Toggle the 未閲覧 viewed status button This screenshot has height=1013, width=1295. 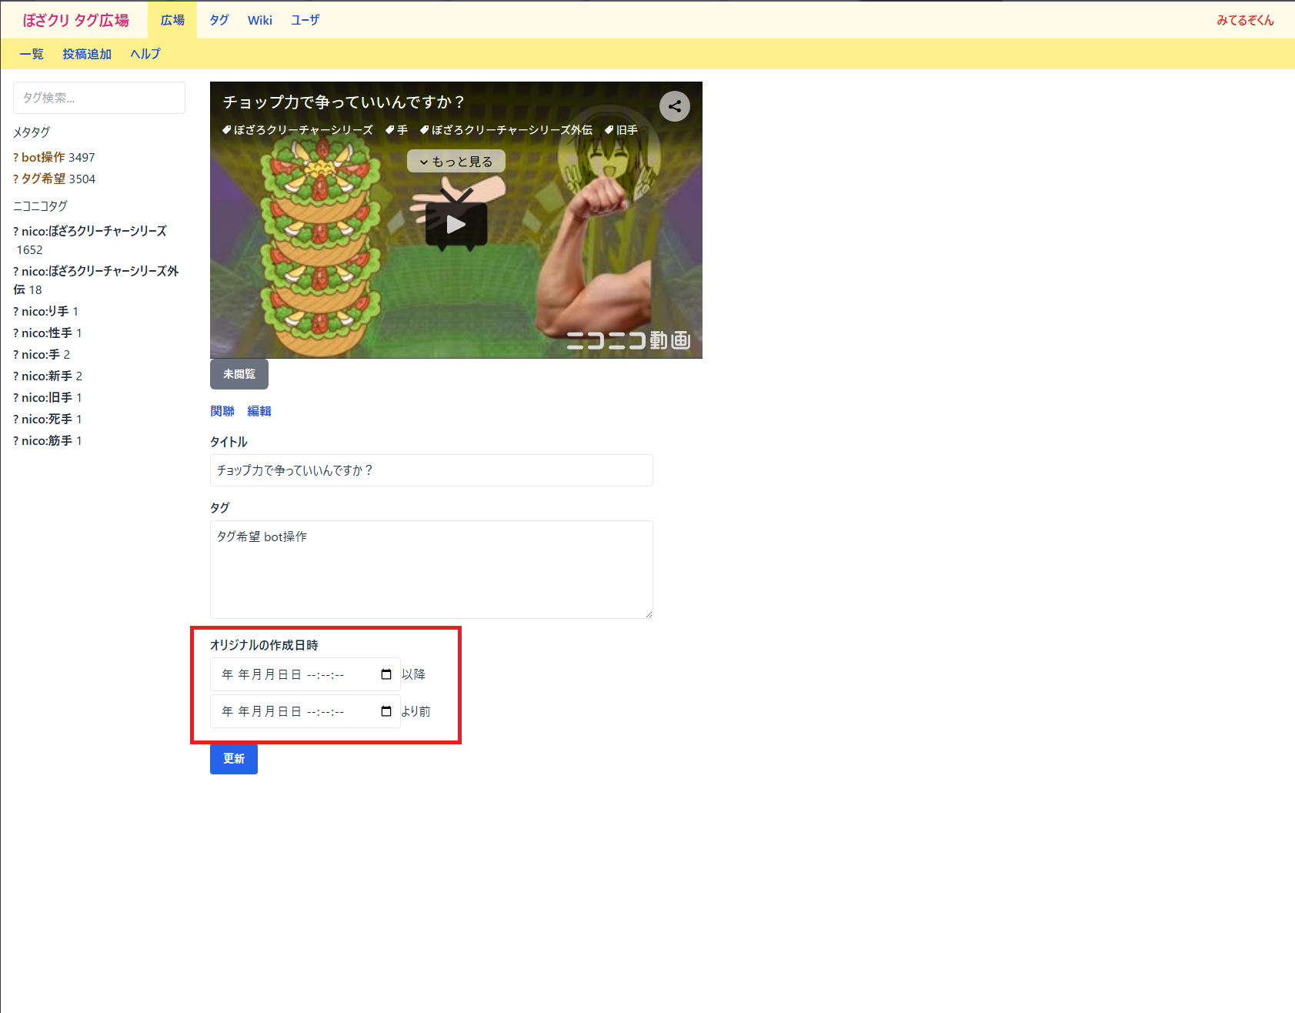(239, 374)
